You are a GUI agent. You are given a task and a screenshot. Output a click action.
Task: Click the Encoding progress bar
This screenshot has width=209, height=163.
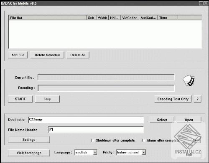pyautogui.click(x=106, y=88)
